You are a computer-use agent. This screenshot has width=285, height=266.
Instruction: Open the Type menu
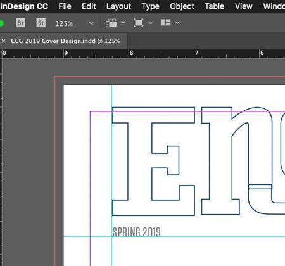click(150, 6)
